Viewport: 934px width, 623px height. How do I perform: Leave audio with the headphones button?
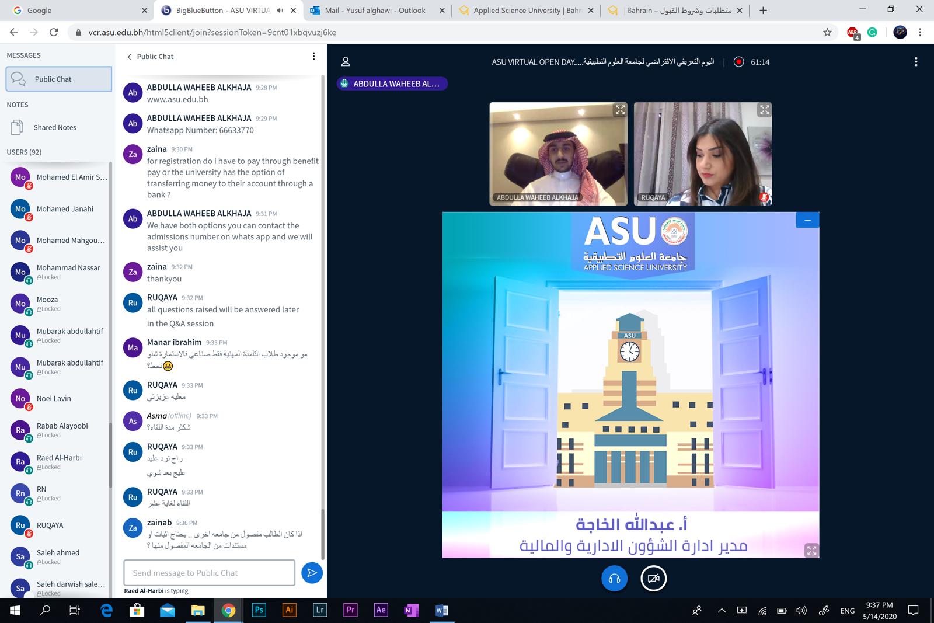click(614, 579)
